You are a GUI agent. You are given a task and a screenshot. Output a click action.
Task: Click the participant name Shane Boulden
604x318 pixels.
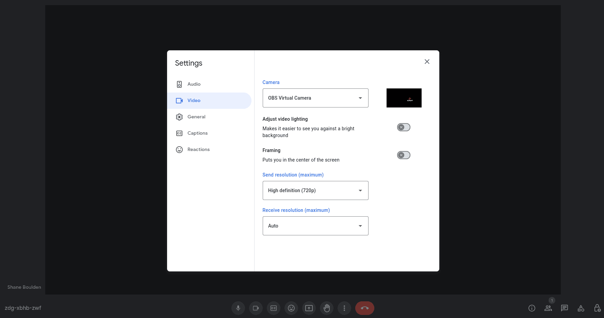click(x=24, y=287)
